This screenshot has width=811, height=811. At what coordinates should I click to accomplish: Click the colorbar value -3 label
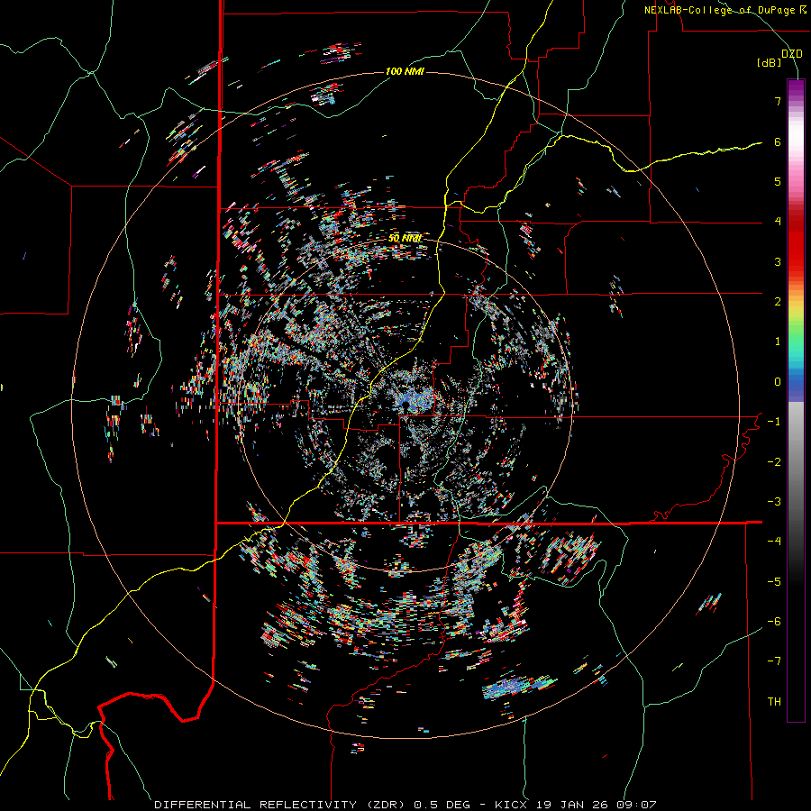(774, 502)
